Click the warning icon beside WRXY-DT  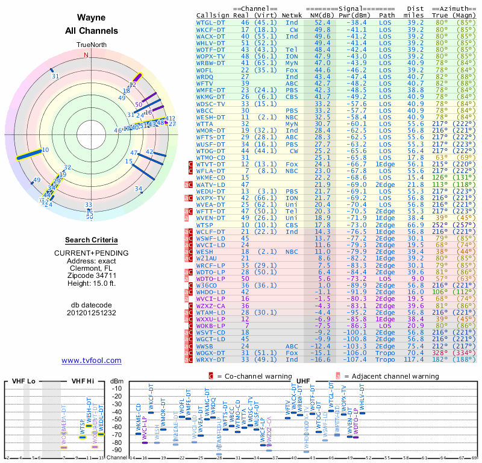(x=192, y=360)
